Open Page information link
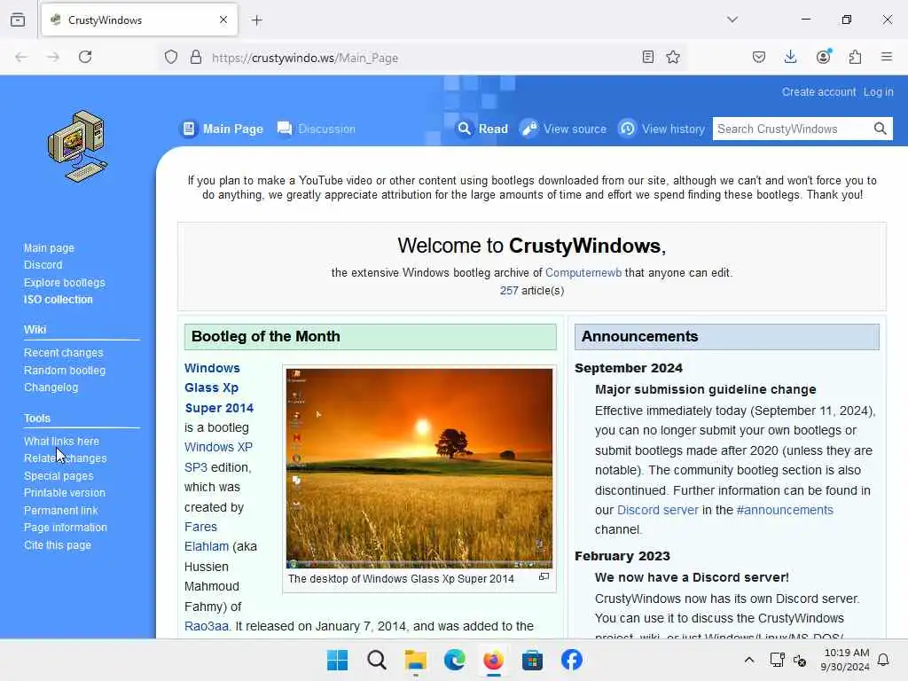The height and width of the screenshot is (681, 908). click(66, 528)
